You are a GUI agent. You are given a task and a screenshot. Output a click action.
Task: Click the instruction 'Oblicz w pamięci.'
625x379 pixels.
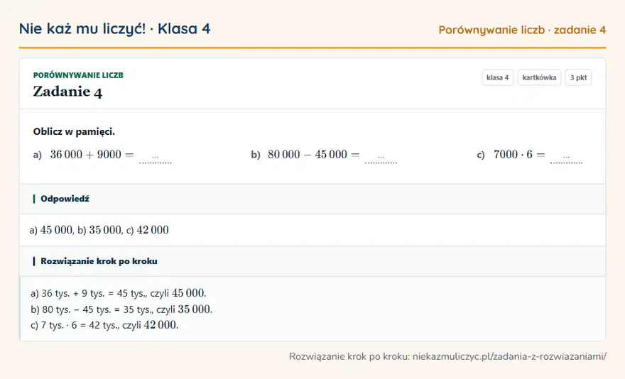click(x=74, y=131)
